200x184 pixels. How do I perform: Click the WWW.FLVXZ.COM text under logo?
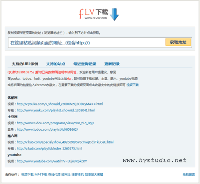pos(96,18)
